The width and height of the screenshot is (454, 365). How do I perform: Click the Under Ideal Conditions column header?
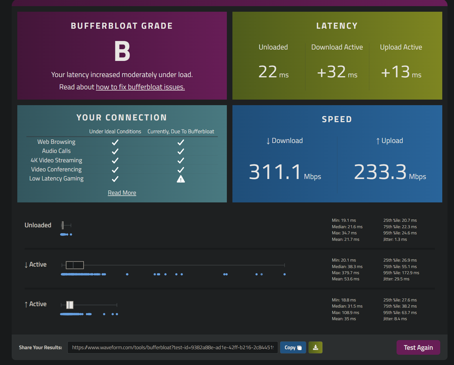115,132
